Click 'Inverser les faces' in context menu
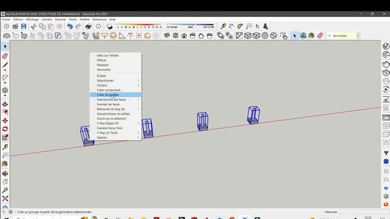The width and height of the screenshot is (390, 219). [x=116, y=104]
